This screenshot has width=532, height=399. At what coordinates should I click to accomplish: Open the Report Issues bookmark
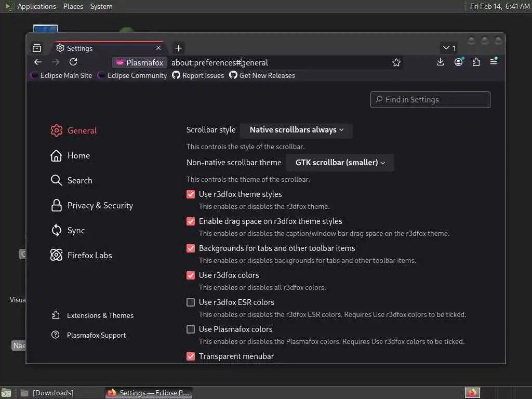coord(198,75)
